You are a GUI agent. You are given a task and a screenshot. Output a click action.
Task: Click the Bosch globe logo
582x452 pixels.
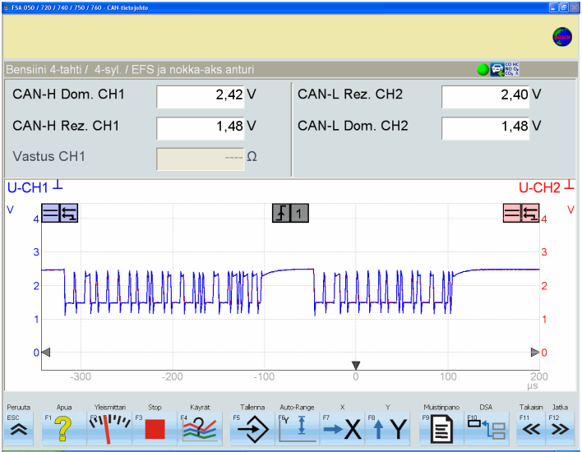pos(562,37)
